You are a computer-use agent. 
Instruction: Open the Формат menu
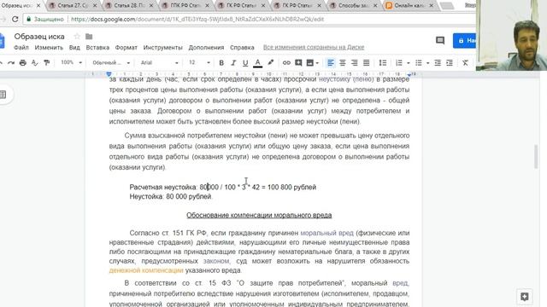tap(126, 48)
